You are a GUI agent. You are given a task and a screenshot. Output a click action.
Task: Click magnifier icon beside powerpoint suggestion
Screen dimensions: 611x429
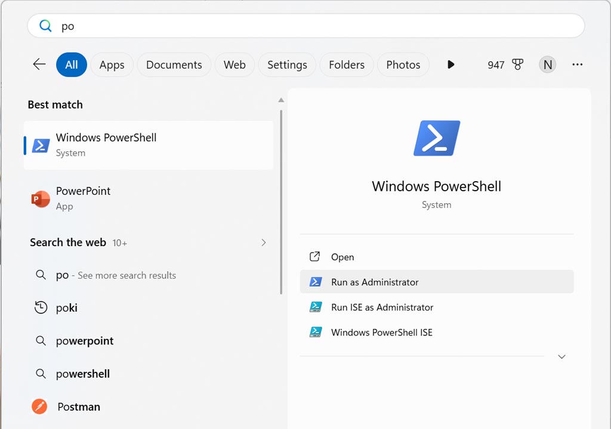click(41, 341)
